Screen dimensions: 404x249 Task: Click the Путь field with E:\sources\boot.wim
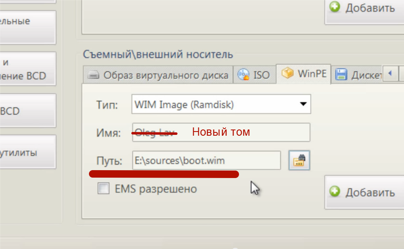pyautogui.click(x=206, y=160)
